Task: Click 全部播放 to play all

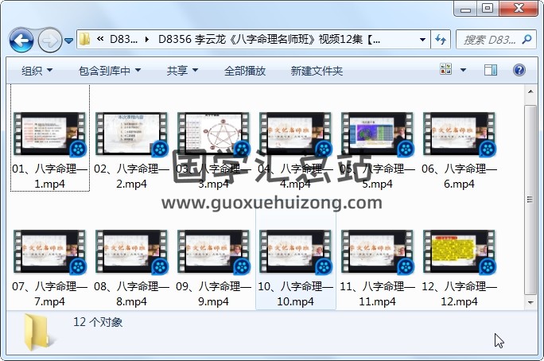Action: tap(245, 71)
